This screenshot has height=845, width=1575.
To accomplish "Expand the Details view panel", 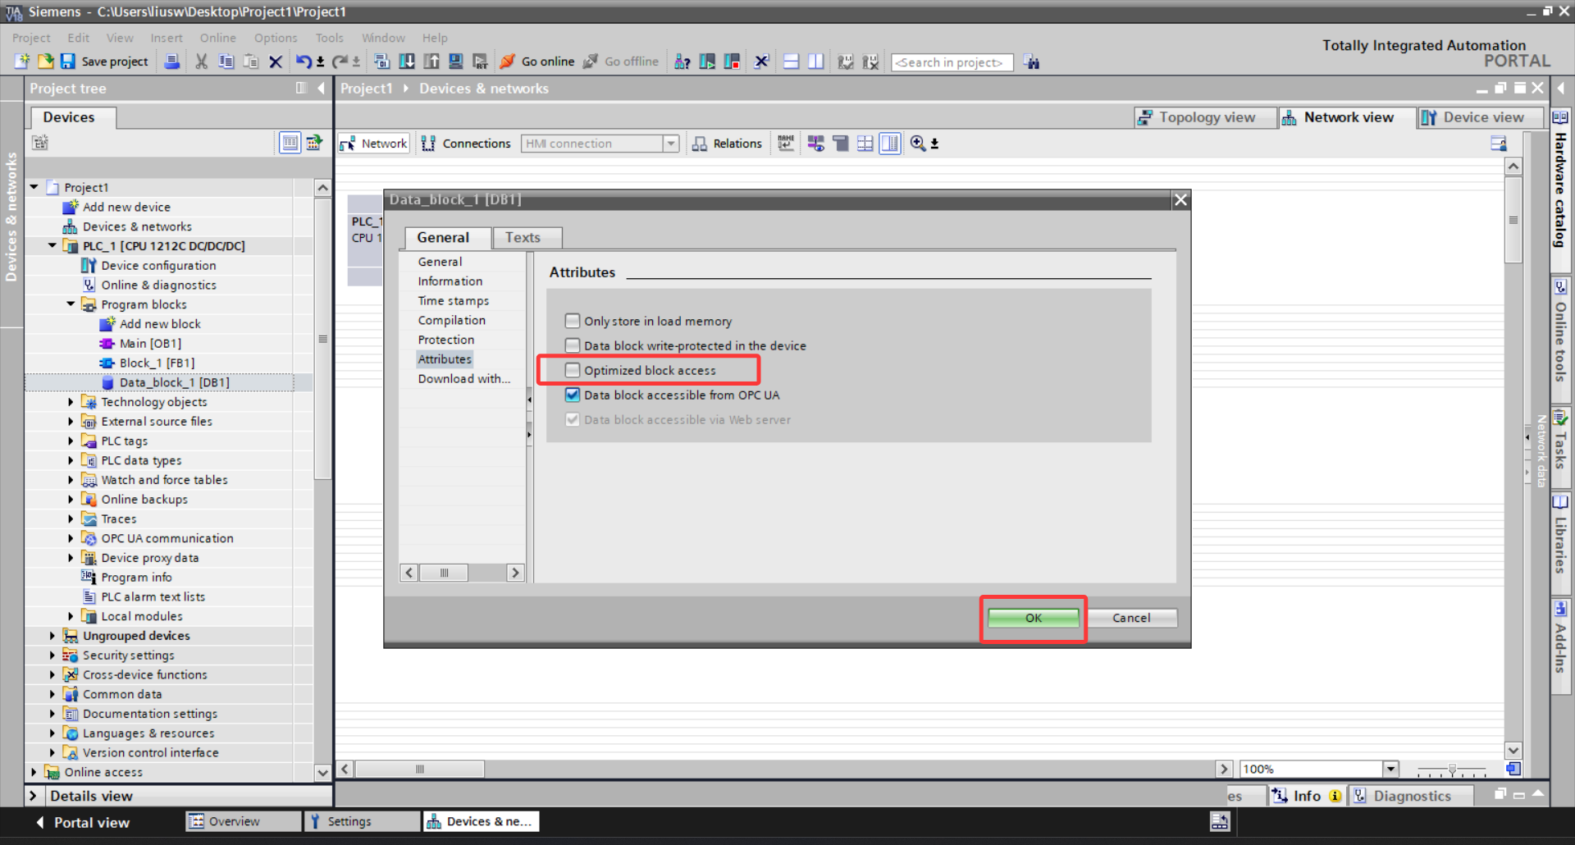I will (33, 796).
